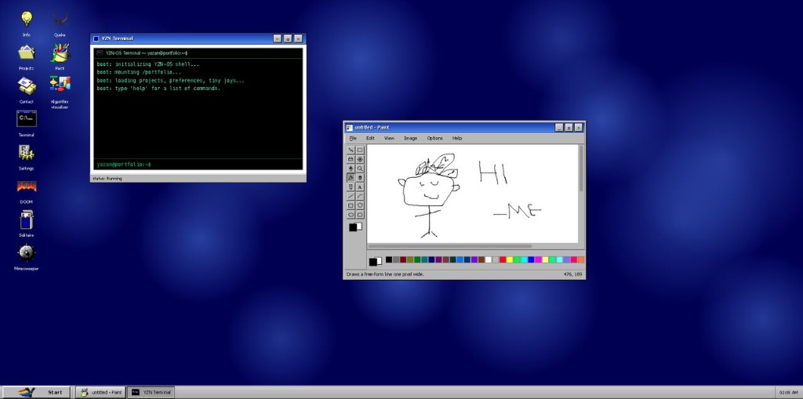This screenshot has width=803, height=399.
Task: Pick the cyan palette swatch
Action: [524, 259]
